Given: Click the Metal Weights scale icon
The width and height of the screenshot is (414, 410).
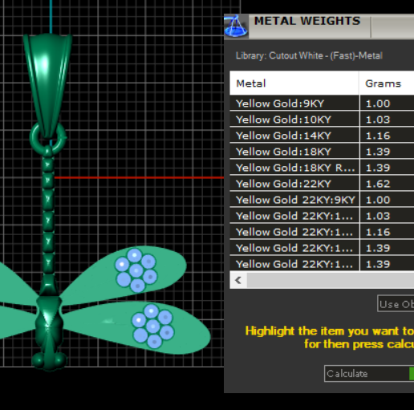Looking at the screenshot, I should click(x=236, y=26).
